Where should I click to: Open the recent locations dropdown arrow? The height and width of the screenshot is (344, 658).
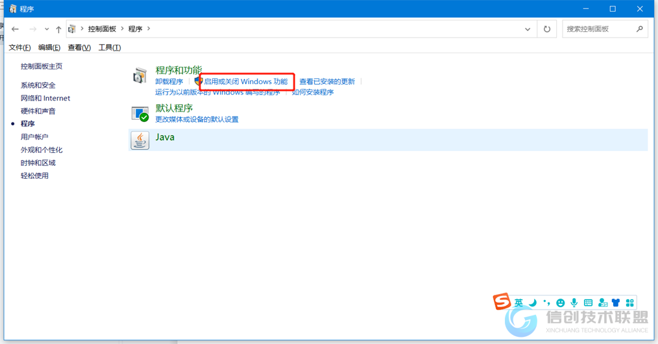coord(47,29)
